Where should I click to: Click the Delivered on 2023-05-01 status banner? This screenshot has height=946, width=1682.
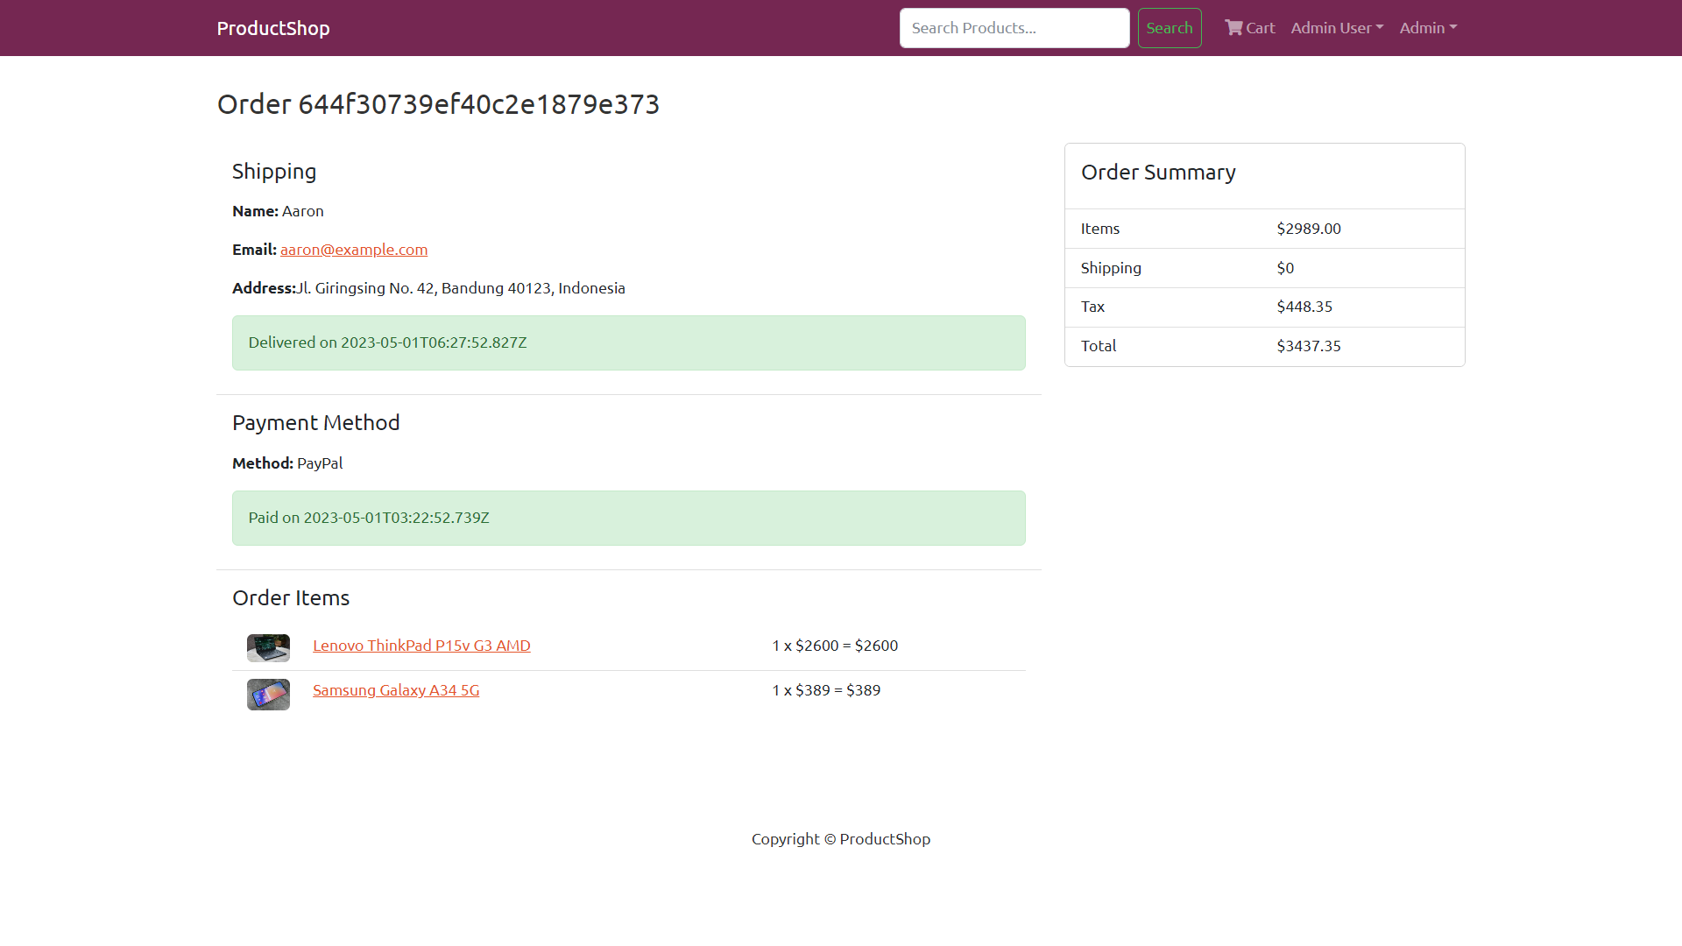pos(629,342)
